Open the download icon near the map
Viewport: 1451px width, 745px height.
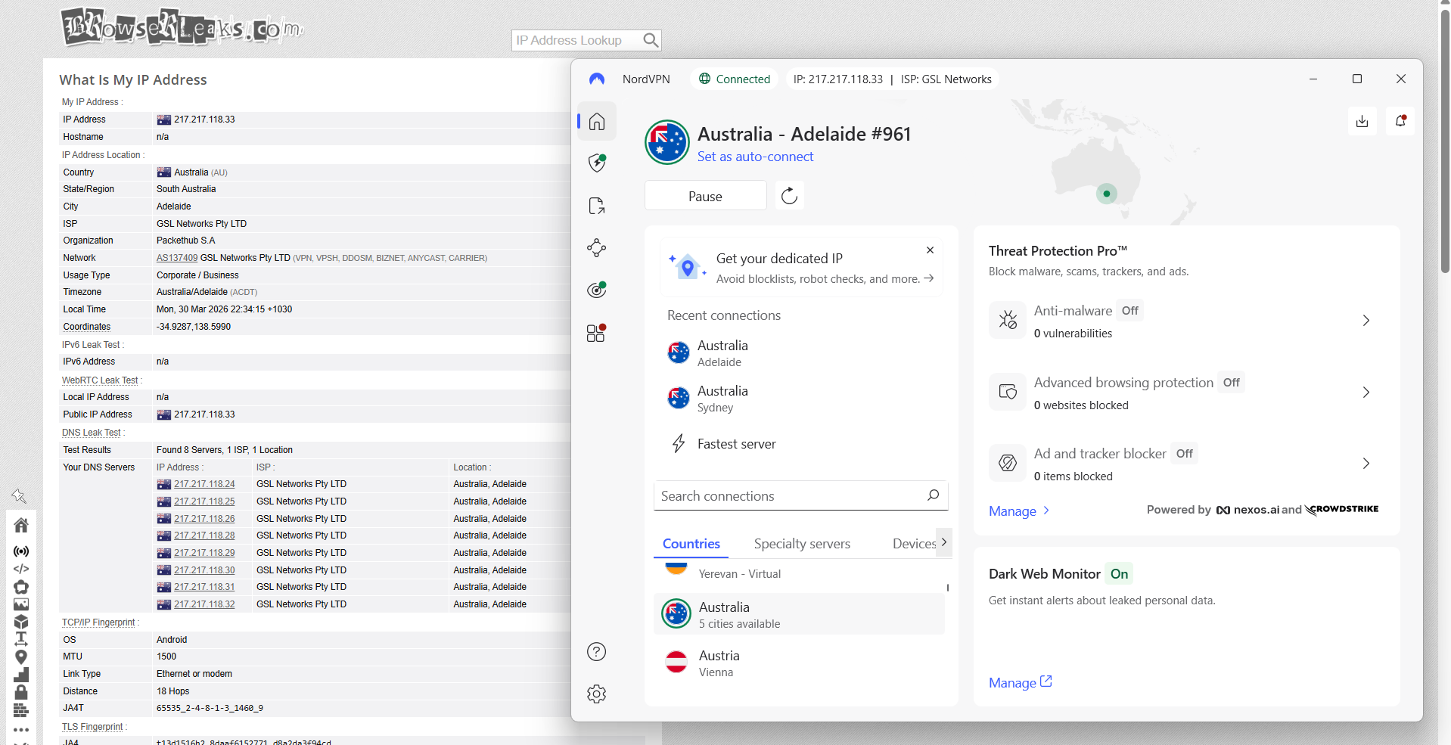[1362, 121]
